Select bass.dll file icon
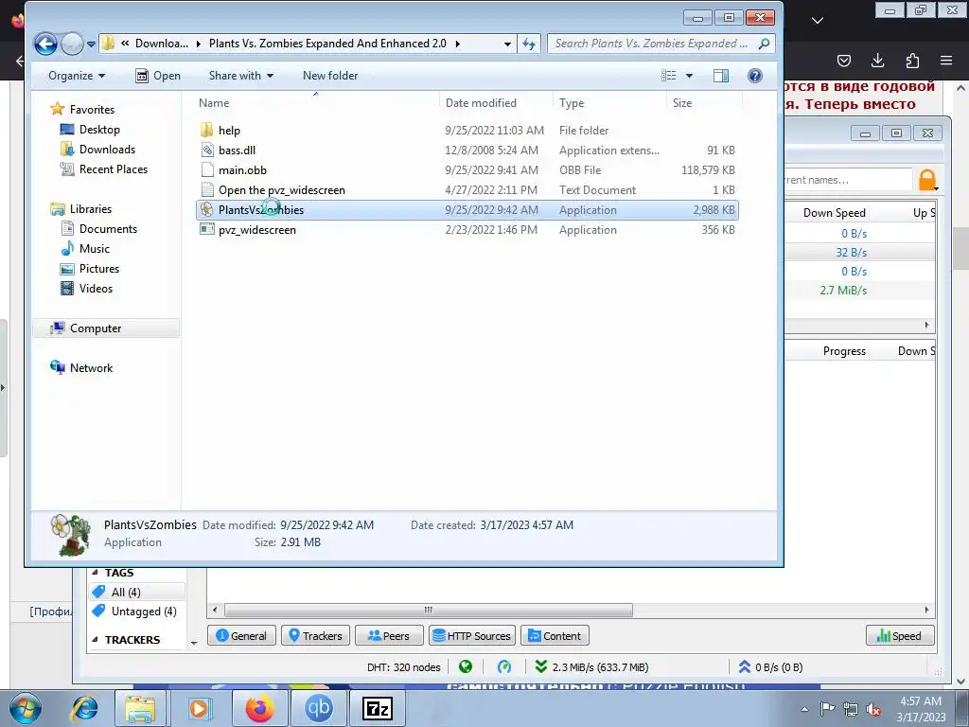This screenshot has width=969, height=727. click(207, 151)
